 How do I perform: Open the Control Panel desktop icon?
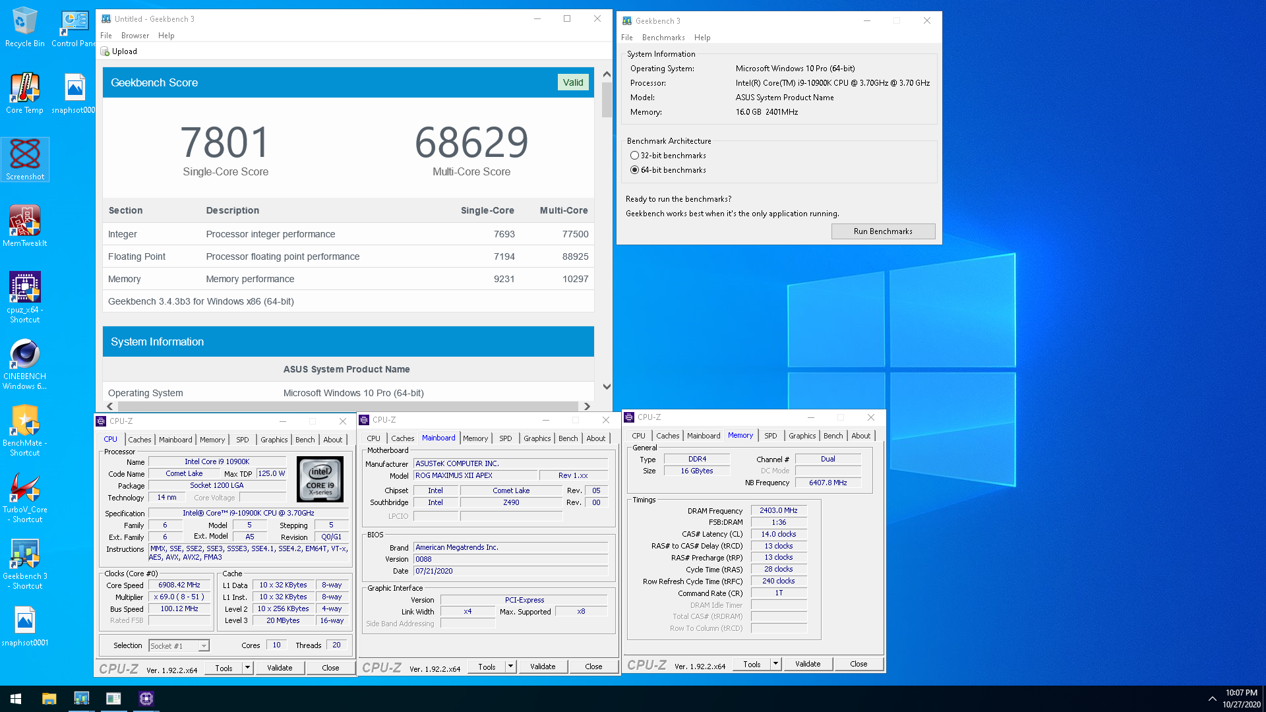tap(74, 27)
